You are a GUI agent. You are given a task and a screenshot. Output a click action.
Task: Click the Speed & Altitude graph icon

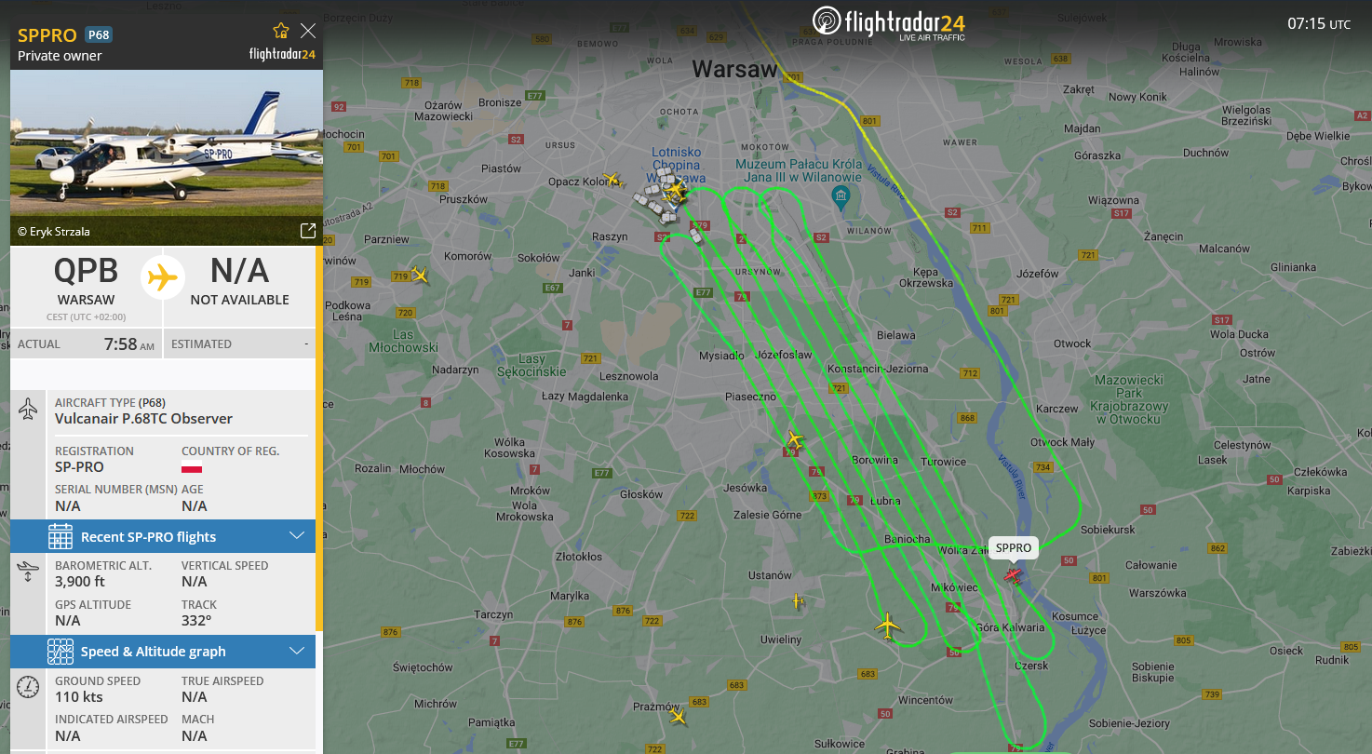(x=61, y=652)
